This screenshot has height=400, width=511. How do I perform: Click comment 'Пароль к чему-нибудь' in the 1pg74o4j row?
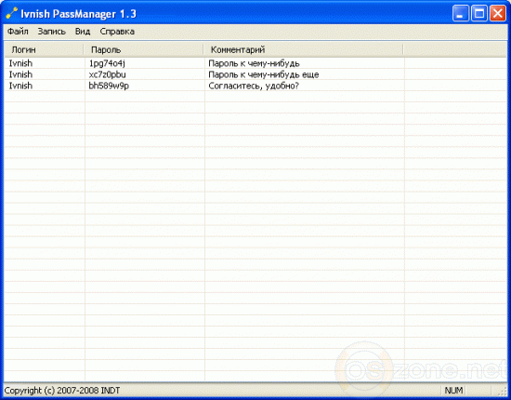[x=254, y=63]
